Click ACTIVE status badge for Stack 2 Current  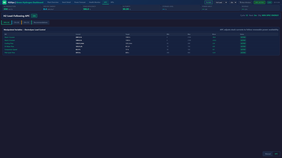click(x=243, y=41)
